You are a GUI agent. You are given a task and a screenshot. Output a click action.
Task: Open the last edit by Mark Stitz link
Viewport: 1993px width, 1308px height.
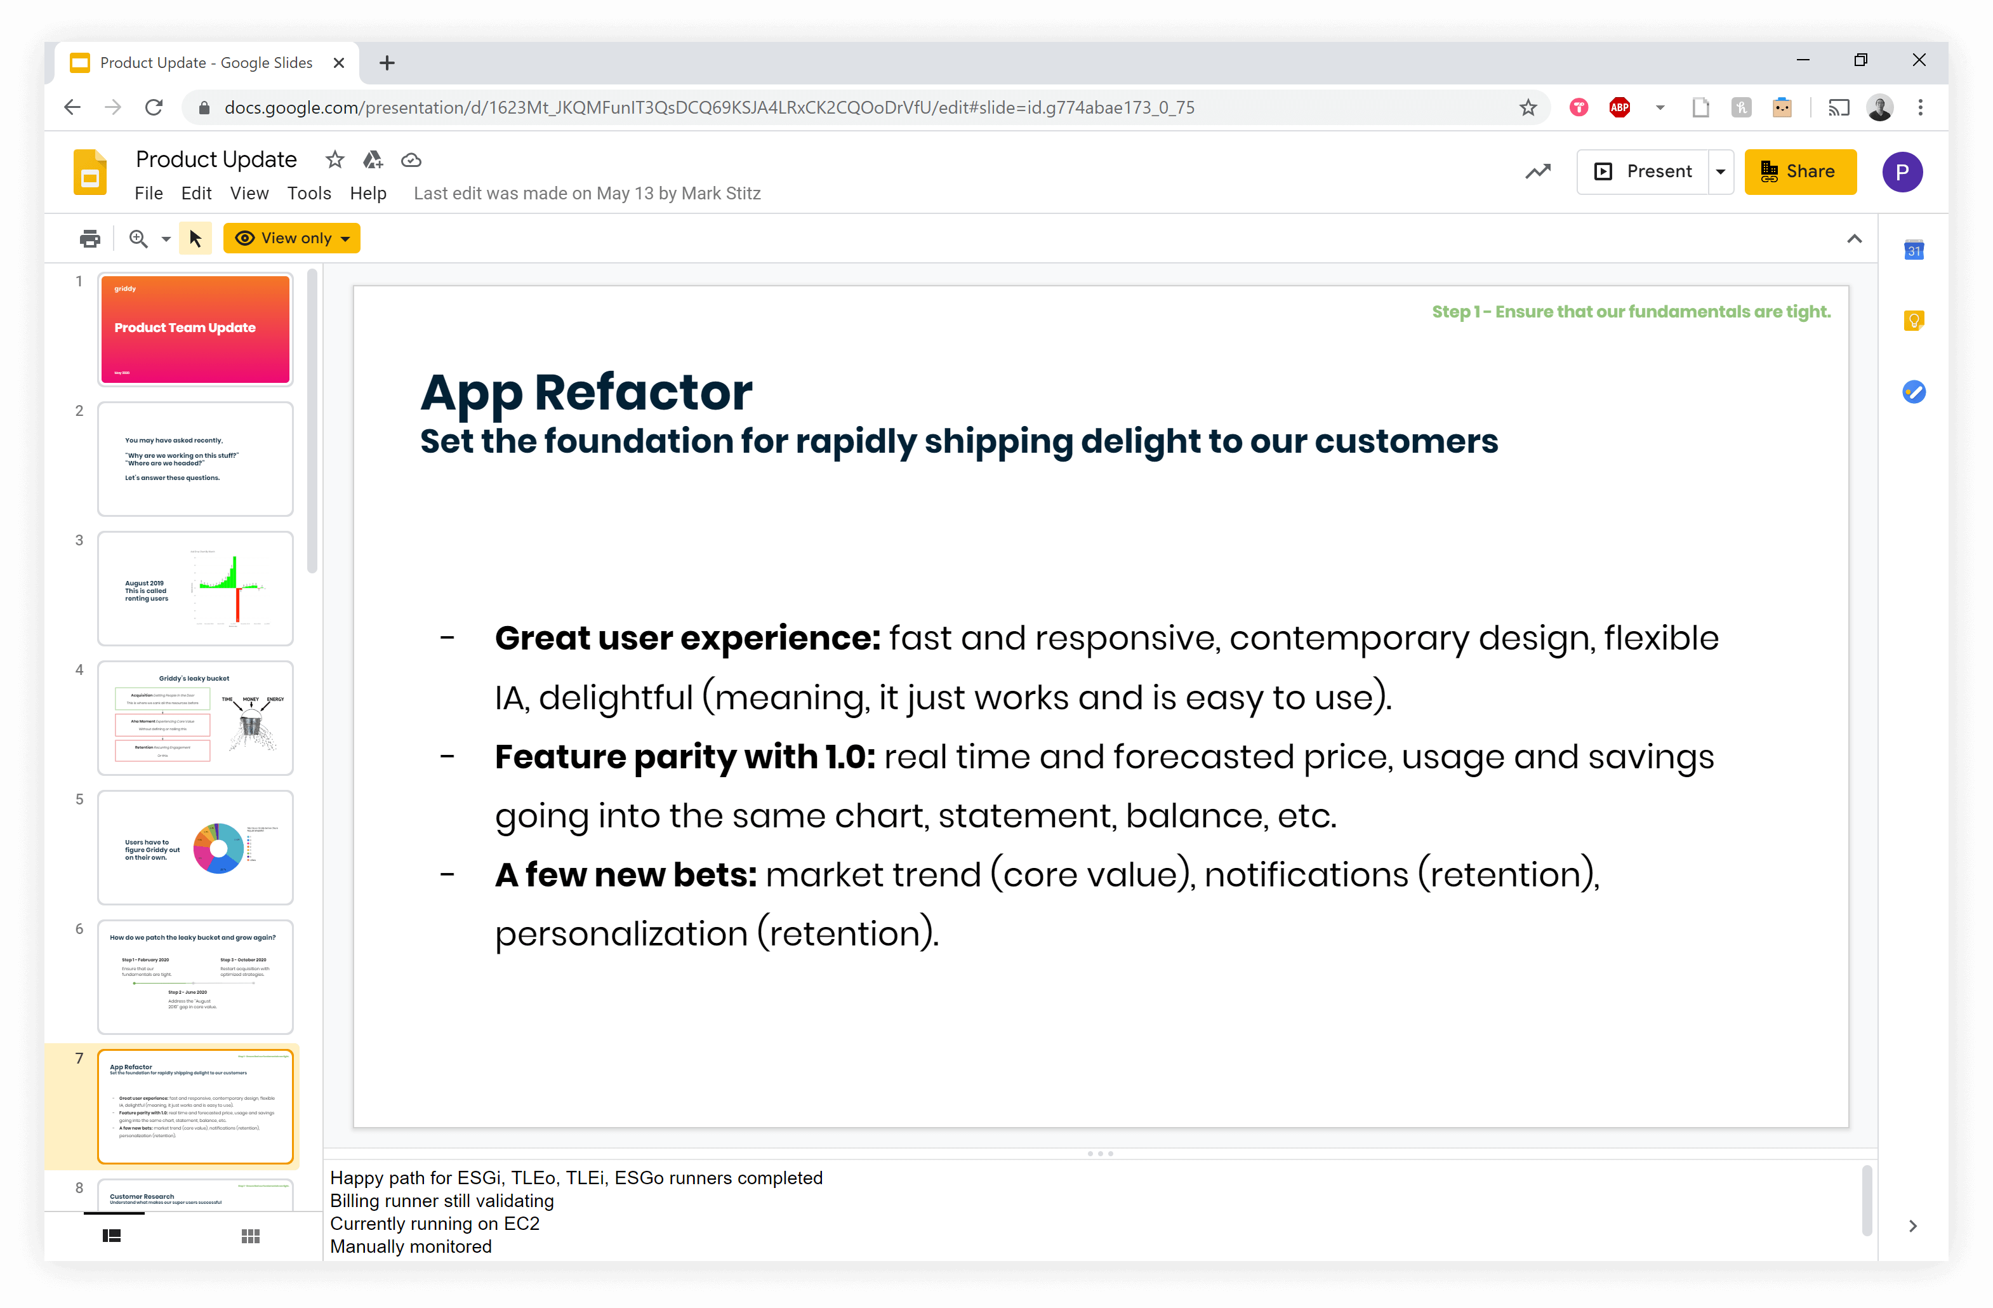click(587, 194)
